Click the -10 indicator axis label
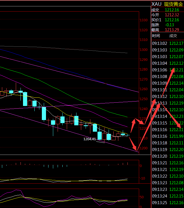The image size is (184, 208). pyautogui.click(x=142, y=178)
